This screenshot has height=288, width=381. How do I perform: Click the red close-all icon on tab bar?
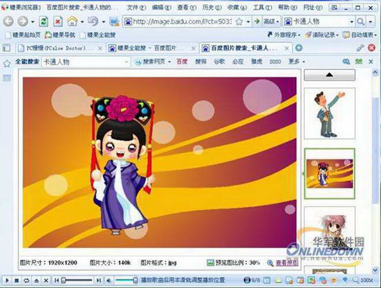371,48
